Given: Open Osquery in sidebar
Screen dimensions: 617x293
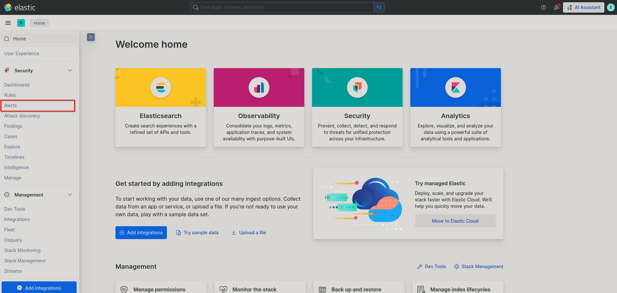Looking at the screenshot, I should (x=13, y=240).
